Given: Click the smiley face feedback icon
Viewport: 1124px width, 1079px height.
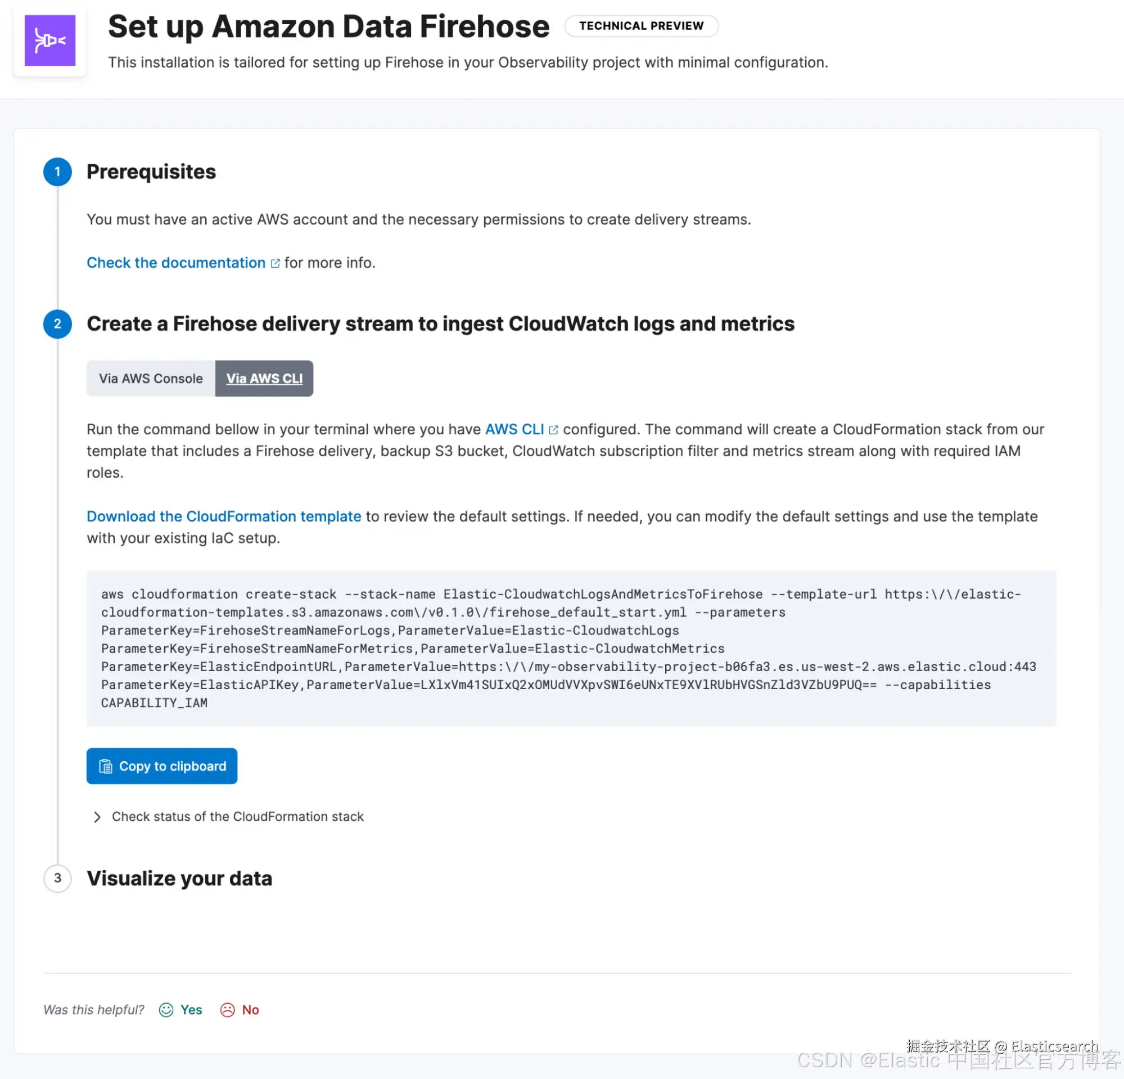Looking at the screenshot, I should [166, 1010].
